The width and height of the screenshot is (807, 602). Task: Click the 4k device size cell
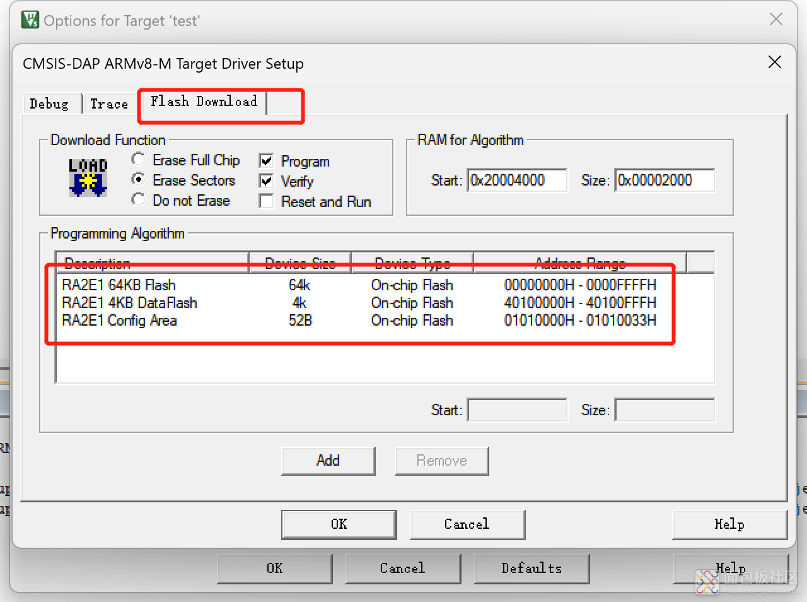tap(299, 303)
